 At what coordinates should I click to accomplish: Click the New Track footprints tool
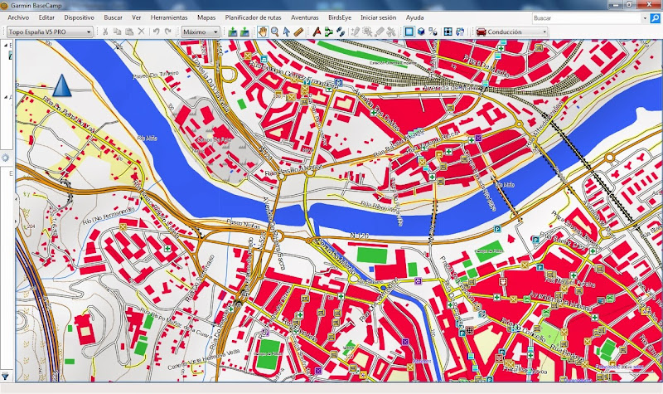(341, 32)
